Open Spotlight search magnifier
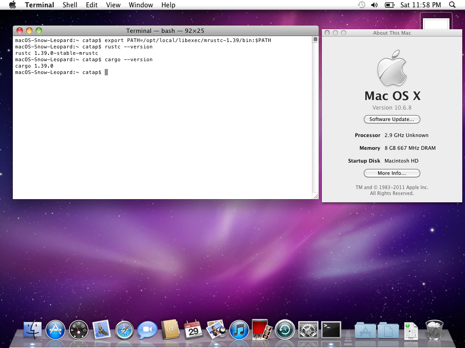Screen dimensions: 465x348 pos(452,5)
